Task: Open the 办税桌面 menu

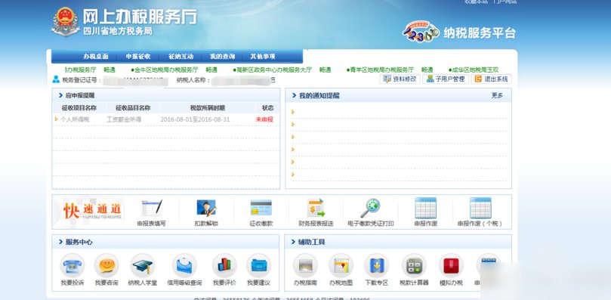Action: (96, 57)
